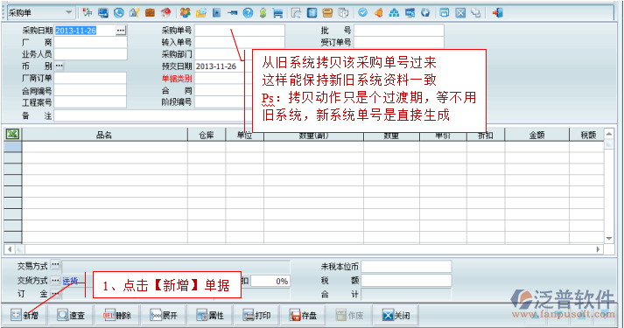The width and height of the screenshot is (624, 328).
Task: Open the shopping cart toolbar icon
Action: [277, 13]
